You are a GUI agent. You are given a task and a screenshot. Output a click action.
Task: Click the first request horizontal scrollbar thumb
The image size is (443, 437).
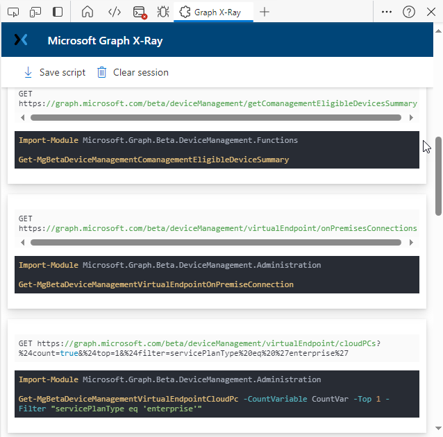point(216,117)
